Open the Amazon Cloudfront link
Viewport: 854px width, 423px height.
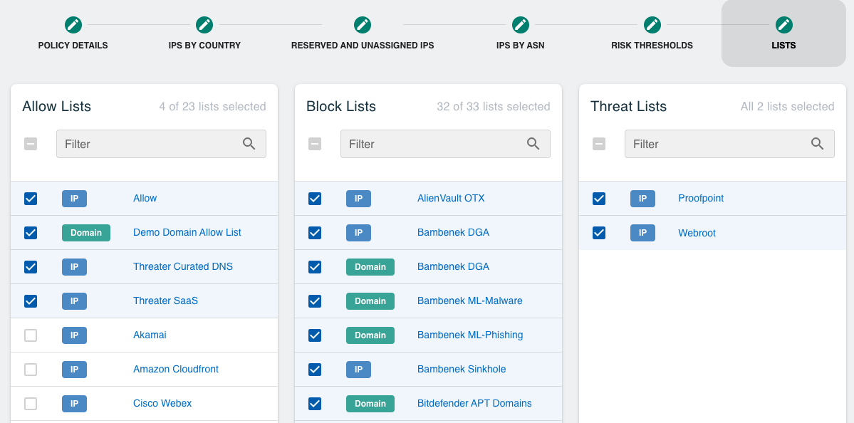[176, 369]
